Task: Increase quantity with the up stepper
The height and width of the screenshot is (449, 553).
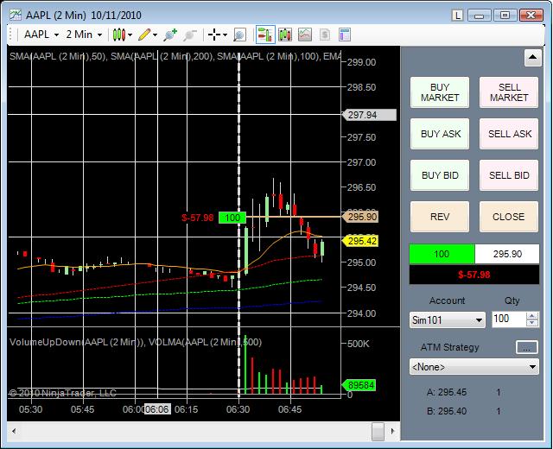Action: (x=532, y=315)
